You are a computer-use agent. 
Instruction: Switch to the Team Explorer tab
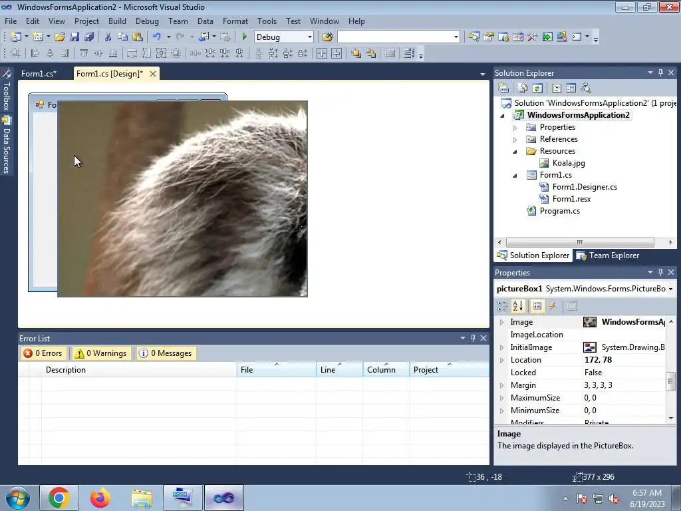click(x=608, y=255)
